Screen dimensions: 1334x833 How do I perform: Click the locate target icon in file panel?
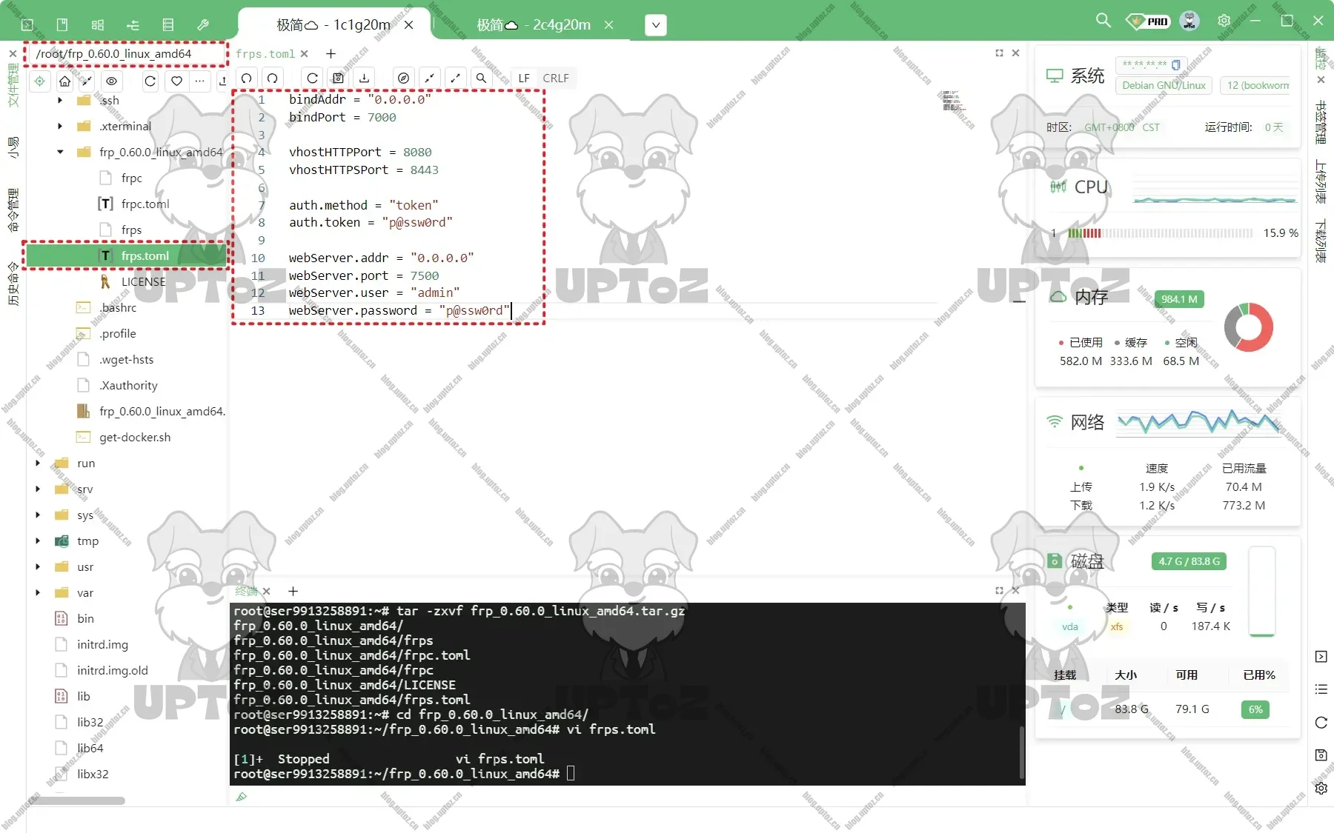pyautogui.click(x=40, y=81)
